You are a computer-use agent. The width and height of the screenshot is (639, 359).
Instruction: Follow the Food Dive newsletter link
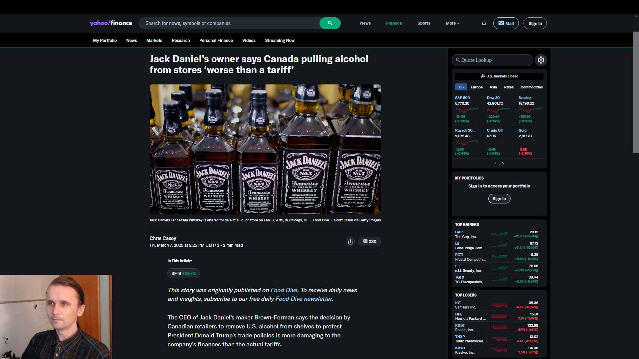(304, 299)
